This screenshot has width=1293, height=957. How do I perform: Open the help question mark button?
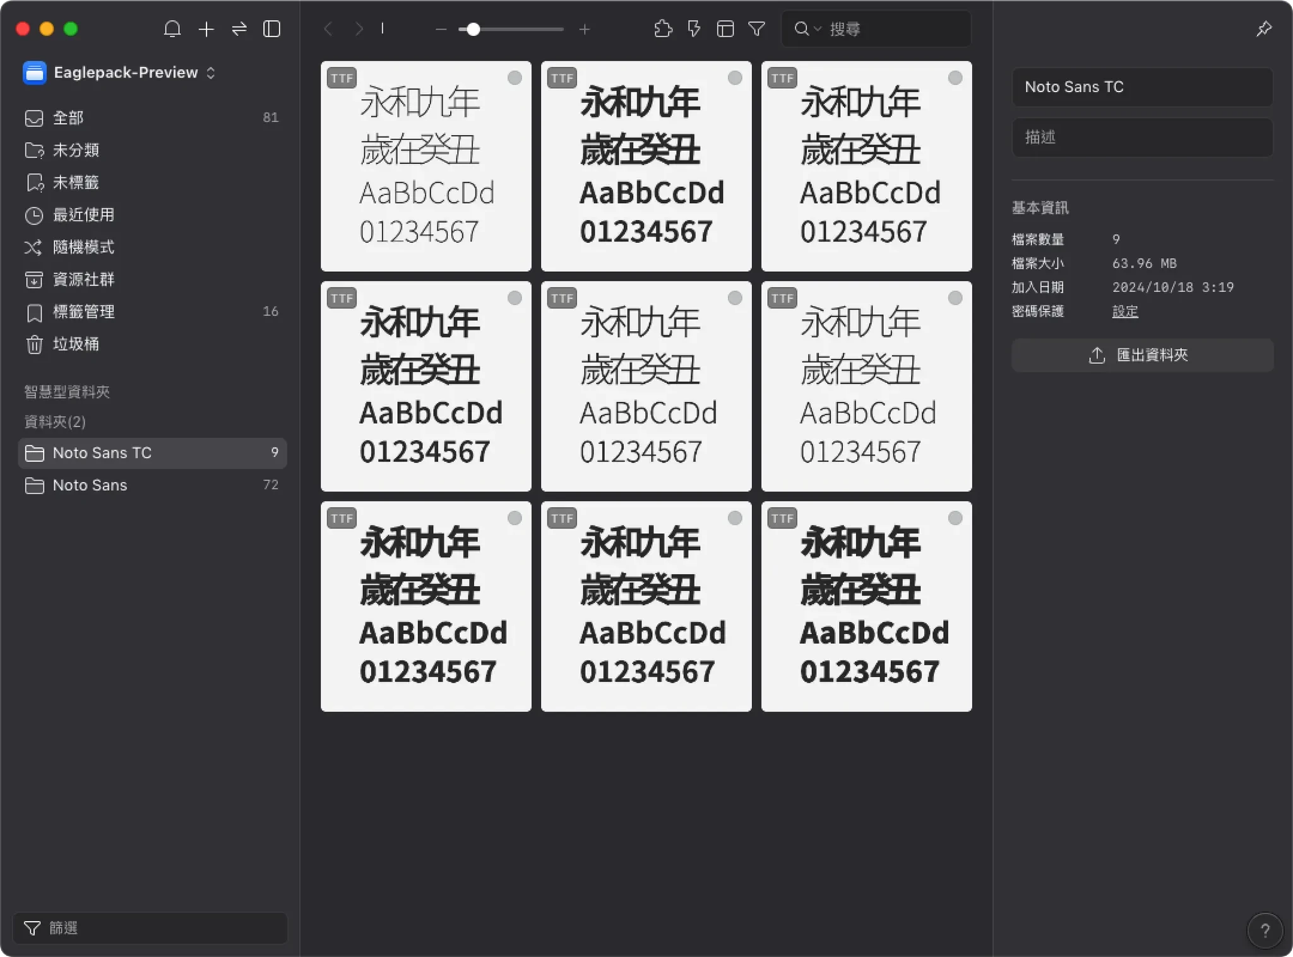coord(1265,931)
